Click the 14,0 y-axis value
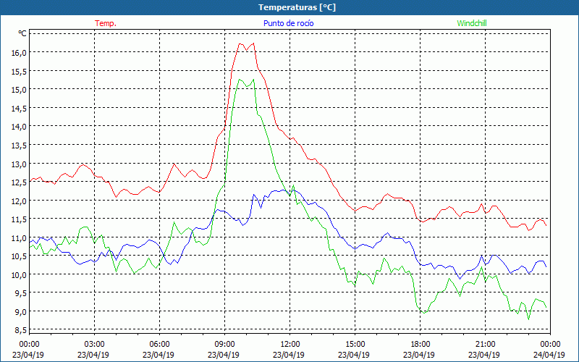 click(20, 127)
